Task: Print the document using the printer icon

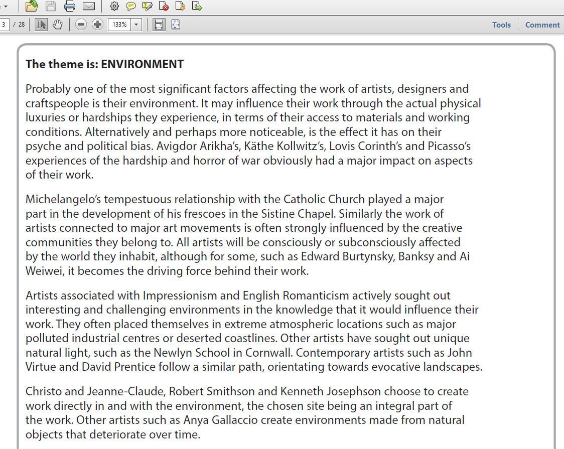Action: coord(69,6)
